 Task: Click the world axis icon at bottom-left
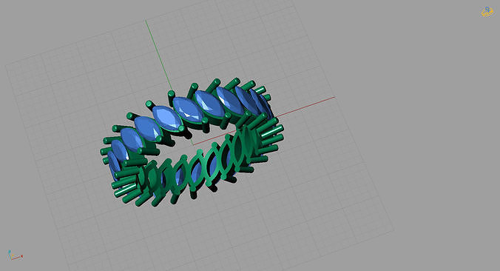[14, 255]
